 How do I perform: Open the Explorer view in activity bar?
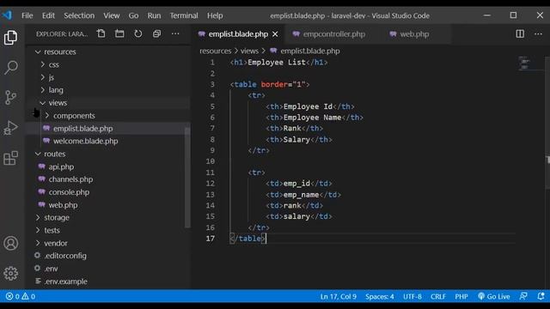(10, 37)
